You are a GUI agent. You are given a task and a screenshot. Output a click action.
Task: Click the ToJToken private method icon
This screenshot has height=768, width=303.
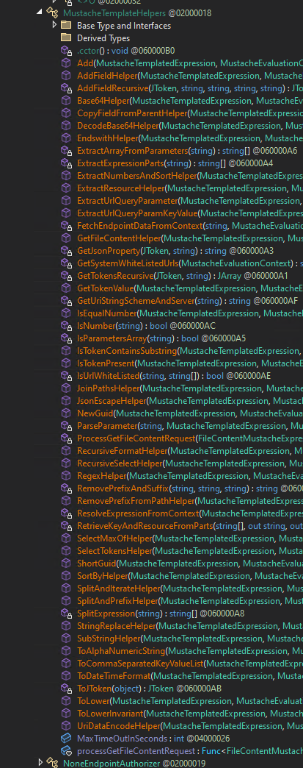pos(66,688)
